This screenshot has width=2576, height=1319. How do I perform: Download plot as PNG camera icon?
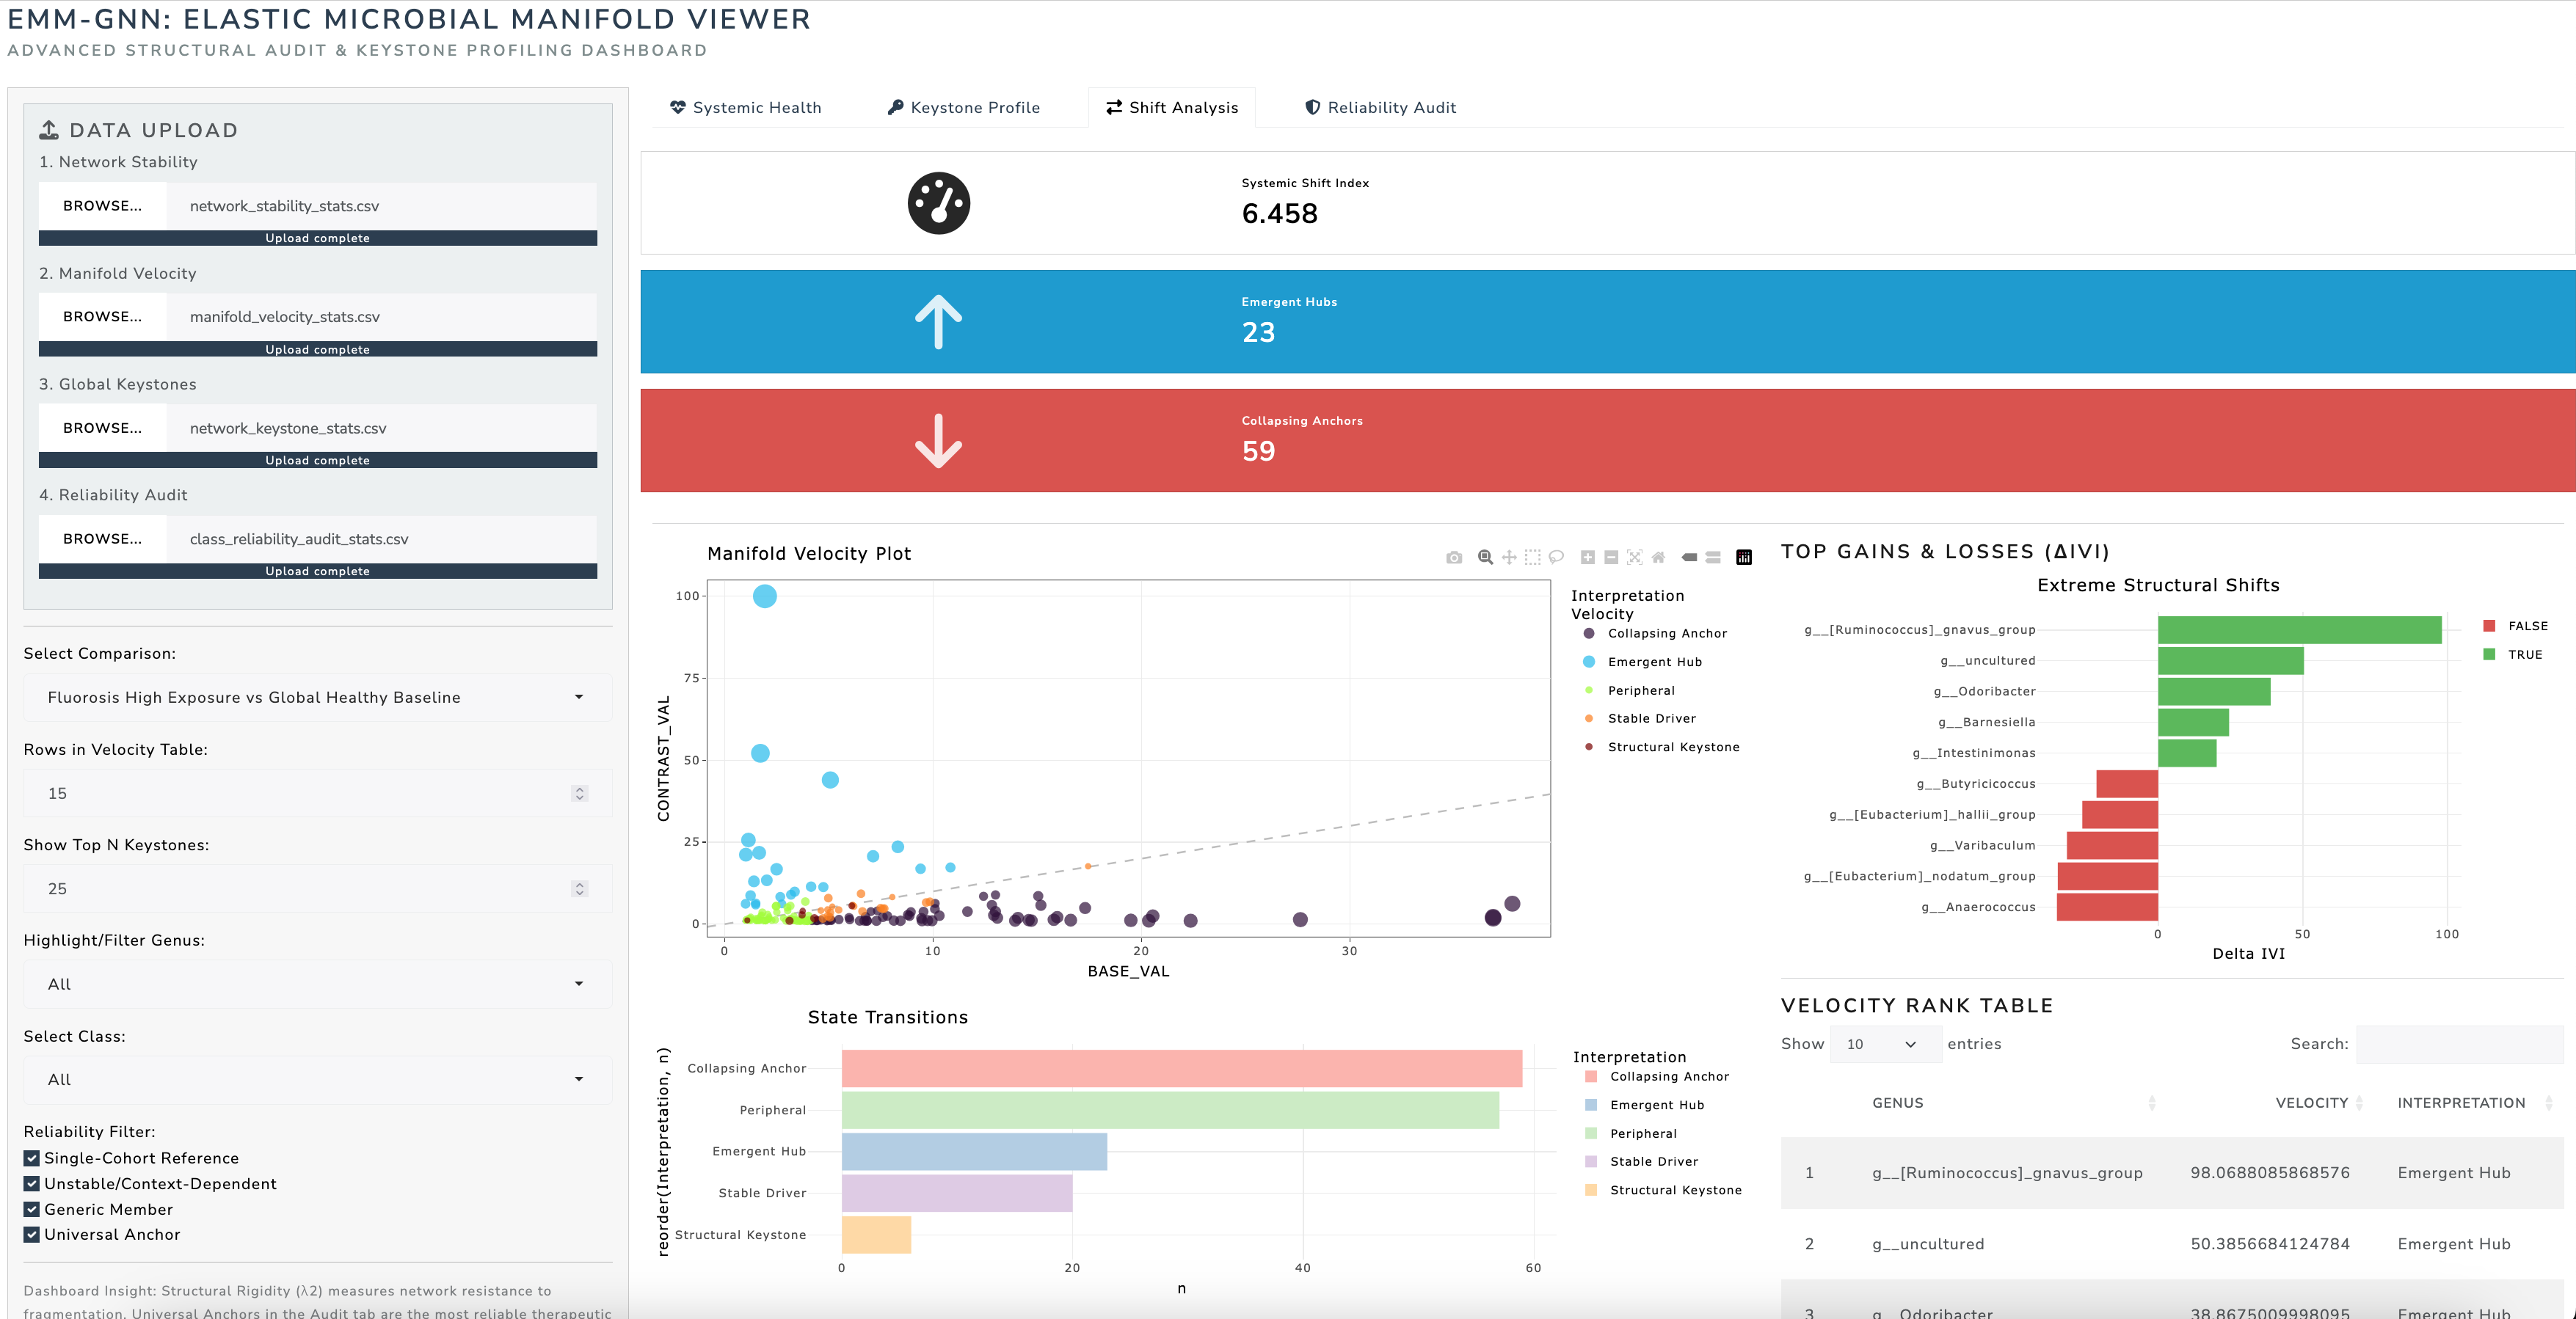[x=1454, y=558]
